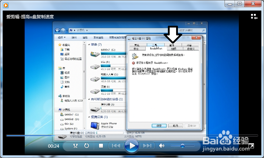The height and width of the screenshot is (158, 264).
Task: Select 64Win8 (D:) in sidebar tree
Action: [69, 119]
